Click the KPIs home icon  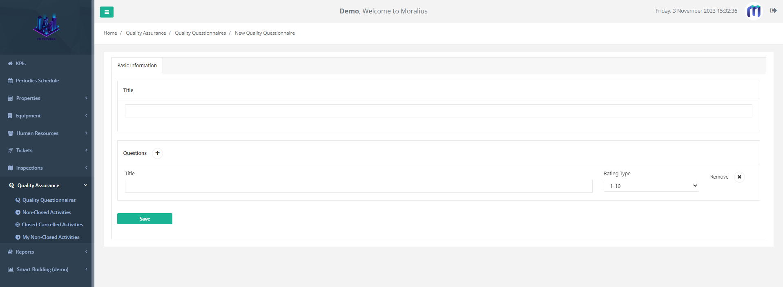[10, 64]
